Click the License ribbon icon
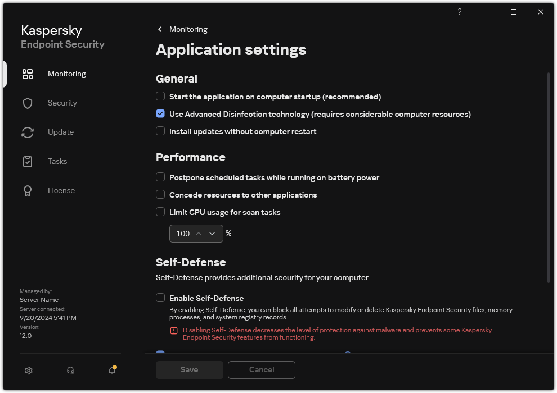 tap(28, 191)
